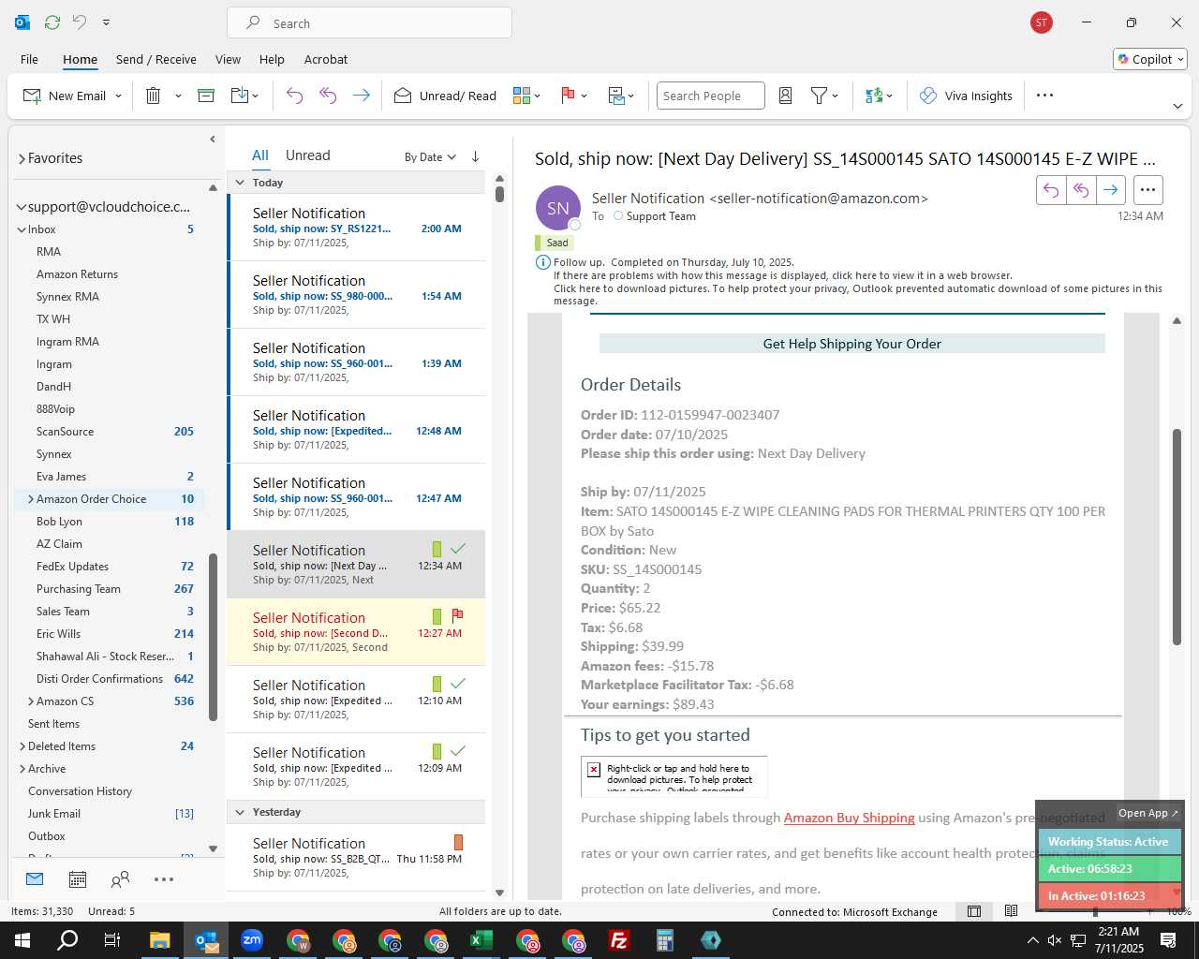Collapse the Today message group

tap(240, 183)
